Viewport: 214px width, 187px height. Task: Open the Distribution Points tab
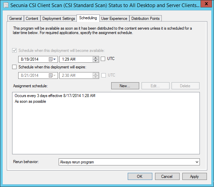coord(146,19)
